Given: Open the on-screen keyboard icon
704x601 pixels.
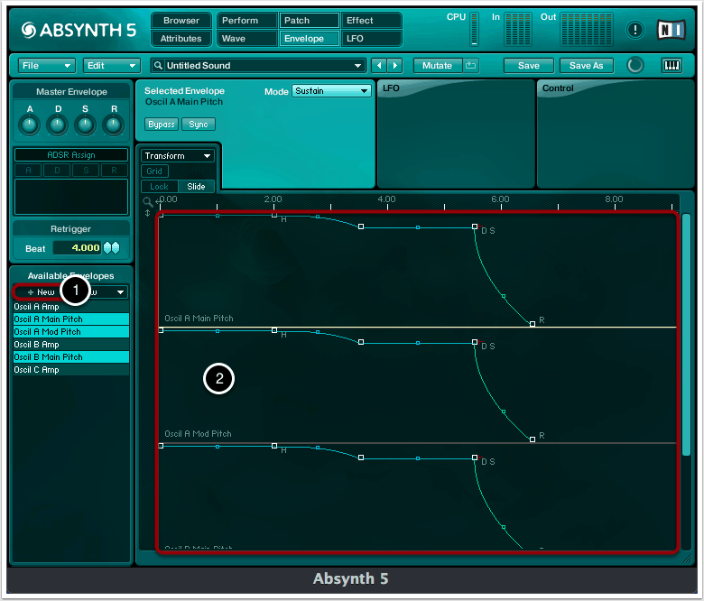Looking at the screenshot, I should click(672, 66).
